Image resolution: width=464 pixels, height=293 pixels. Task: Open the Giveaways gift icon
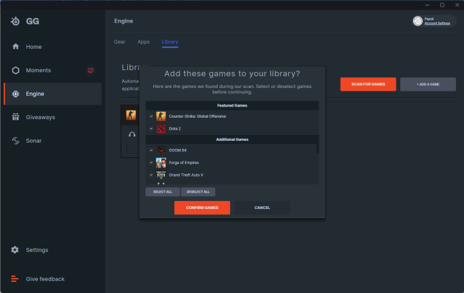click(x=16, y=117)
